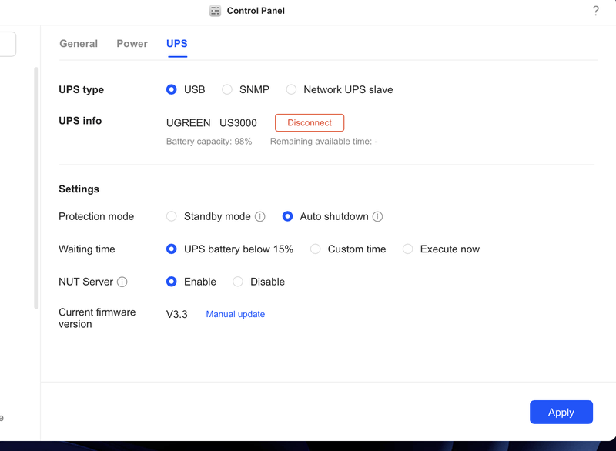Select UPS battery below 15% option
The image size is (616, 451).
click(x=172, y=249)
